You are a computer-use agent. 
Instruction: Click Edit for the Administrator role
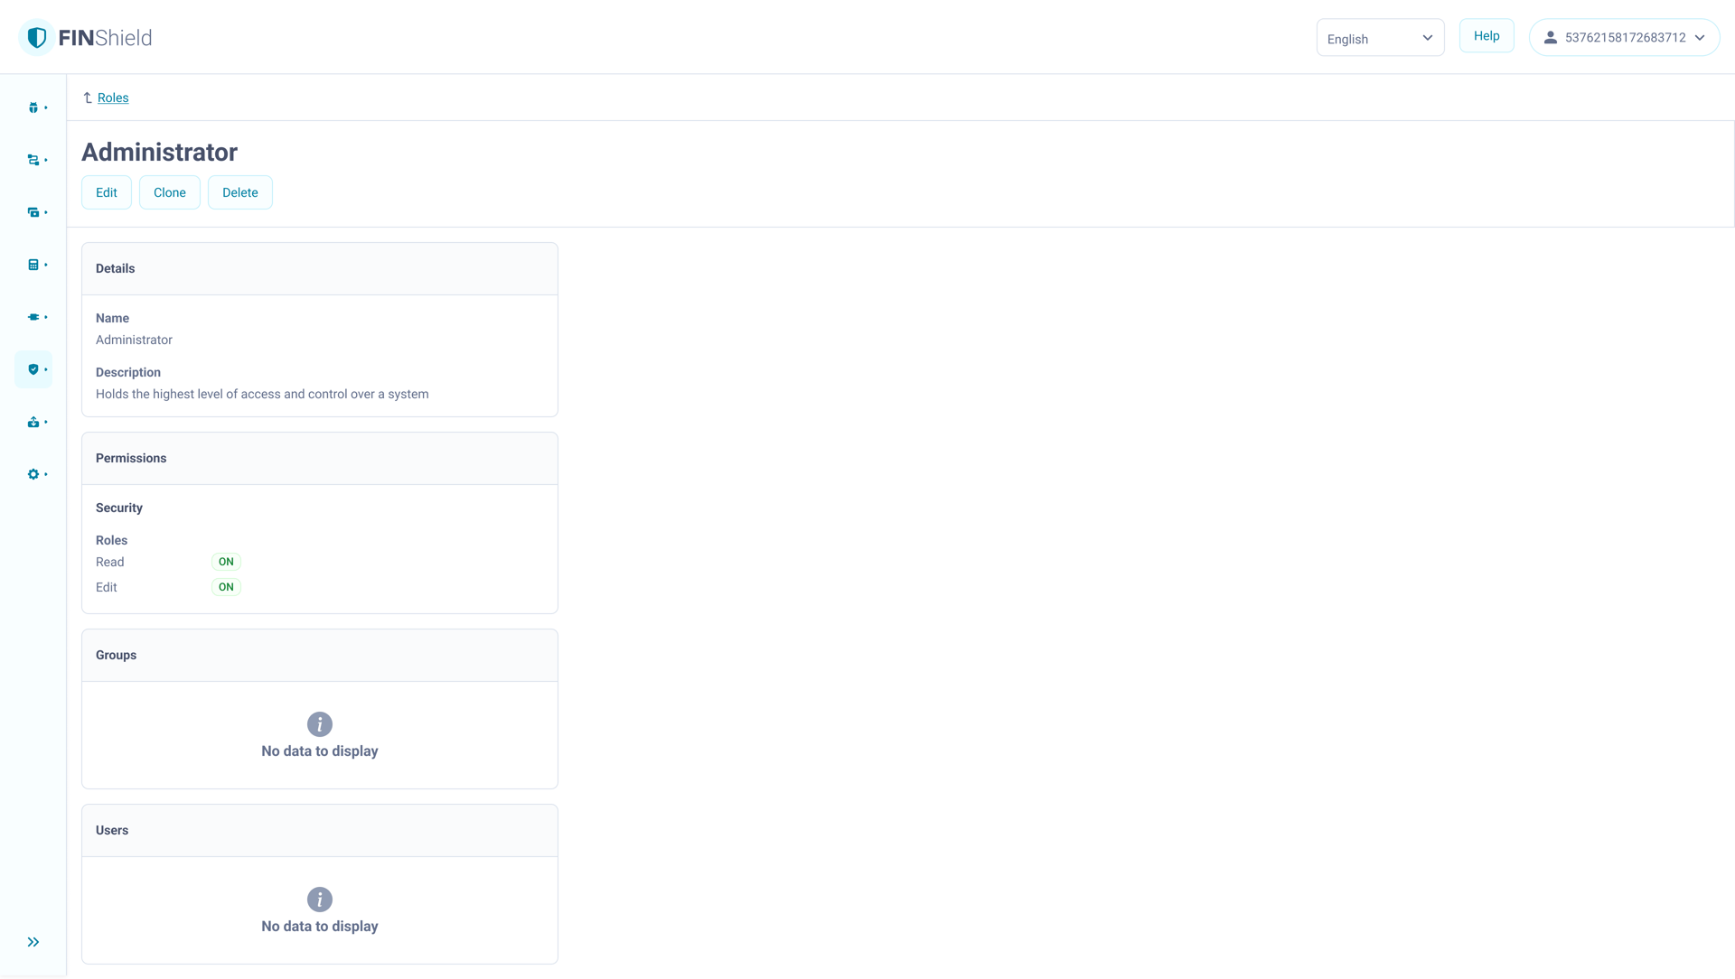107,192
